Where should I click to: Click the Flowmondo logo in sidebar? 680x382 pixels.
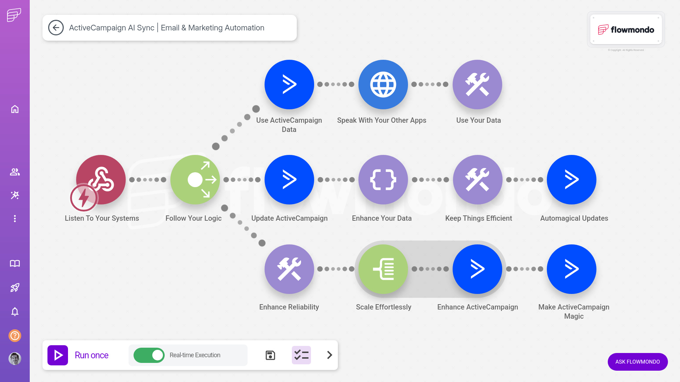point(14,15)
